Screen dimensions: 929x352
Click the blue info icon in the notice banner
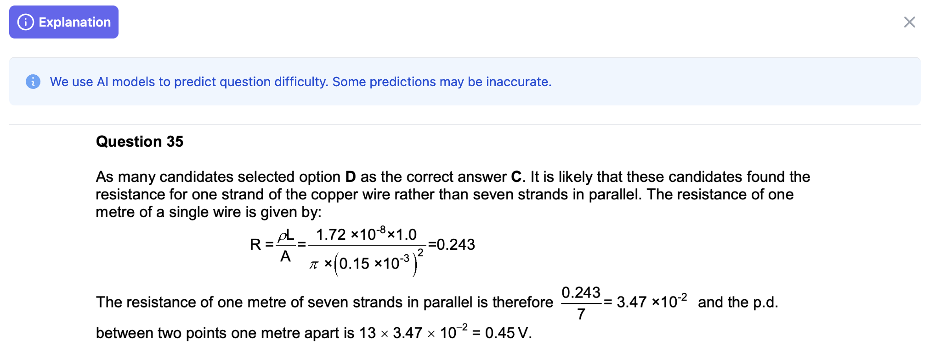[x=33, y=82]
